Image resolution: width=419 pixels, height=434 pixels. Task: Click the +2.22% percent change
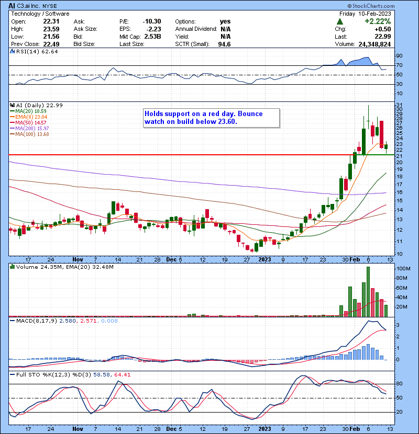click(378, 21)
